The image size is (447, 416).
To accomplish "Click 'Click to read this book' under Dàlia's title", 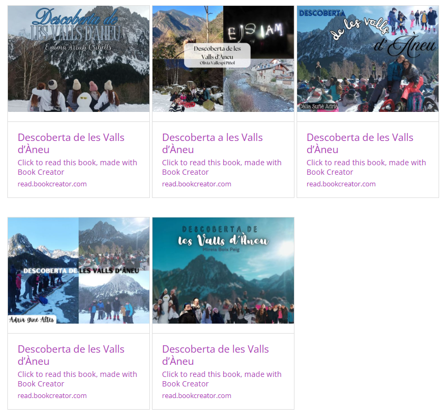I will pos(366,167).
